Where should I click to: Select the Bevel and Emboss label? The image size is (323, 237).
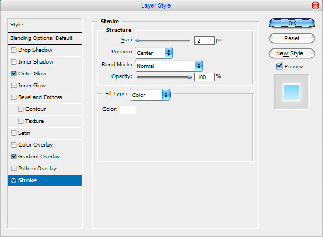[40, 97]
